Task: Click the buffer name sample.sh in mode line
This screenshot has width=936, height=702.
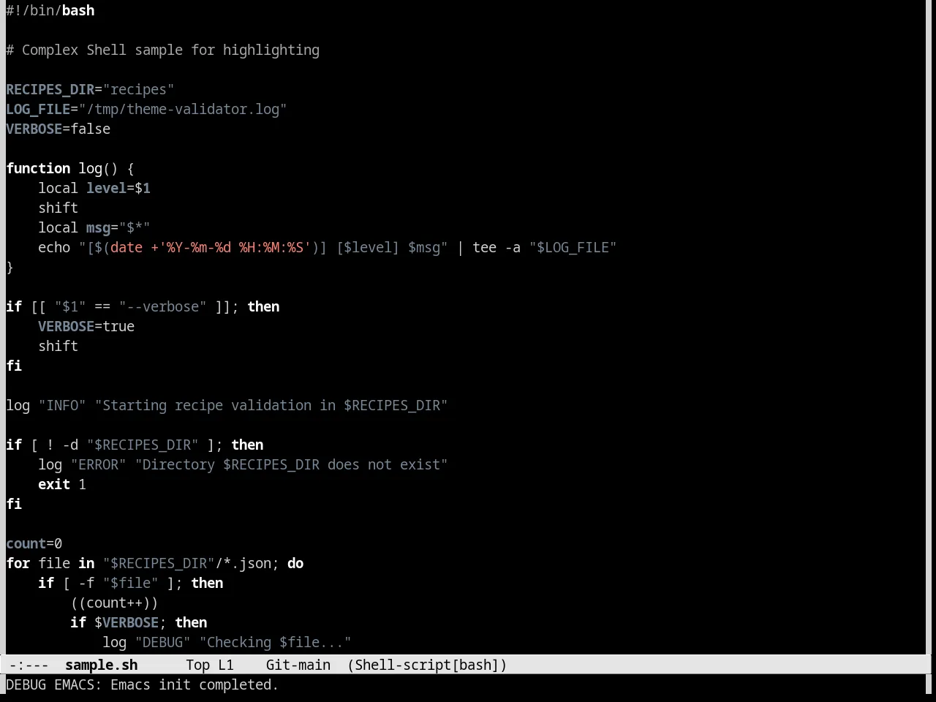Action: 101,665
